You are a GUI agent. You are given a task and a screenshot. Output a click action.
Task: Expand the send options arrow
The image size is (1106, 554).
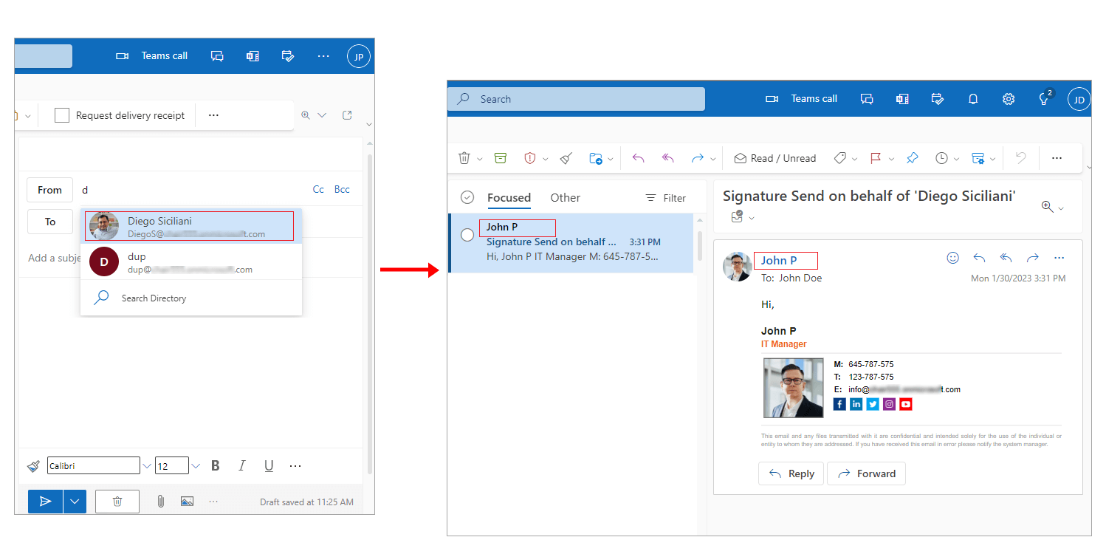[75, 502]
